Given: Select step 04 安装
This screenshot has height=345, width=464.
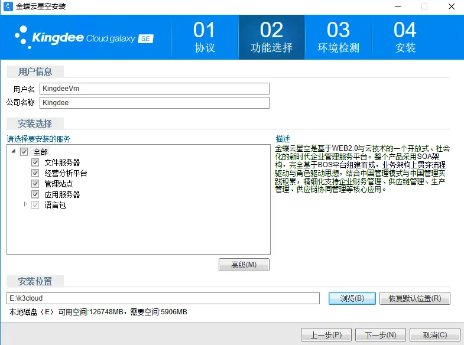Looking at the screenshot, I should [405, 37].
